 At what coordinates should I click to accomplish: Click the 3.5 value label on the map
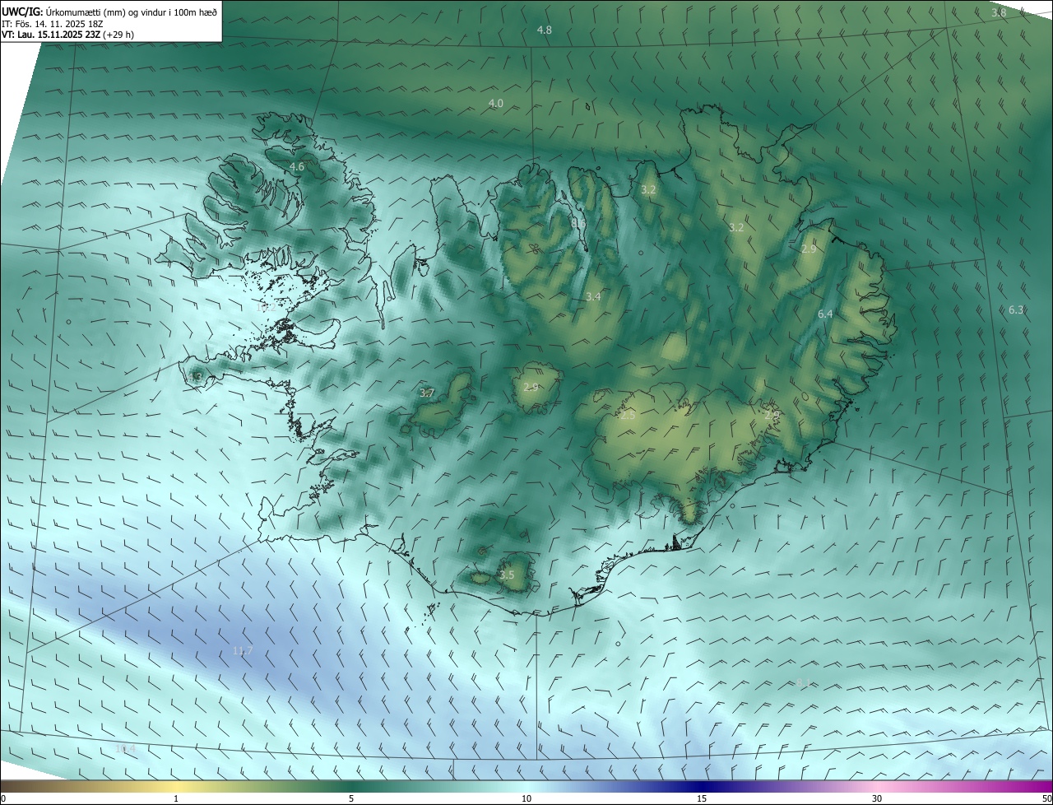pos(507,575)
